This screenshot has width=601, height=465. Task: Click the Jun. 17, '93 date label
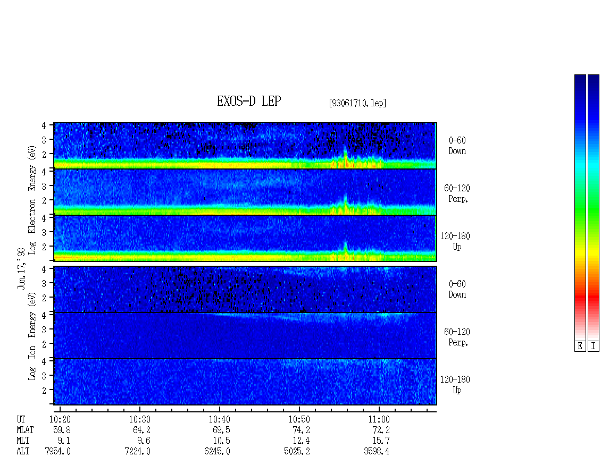[21, 268]
